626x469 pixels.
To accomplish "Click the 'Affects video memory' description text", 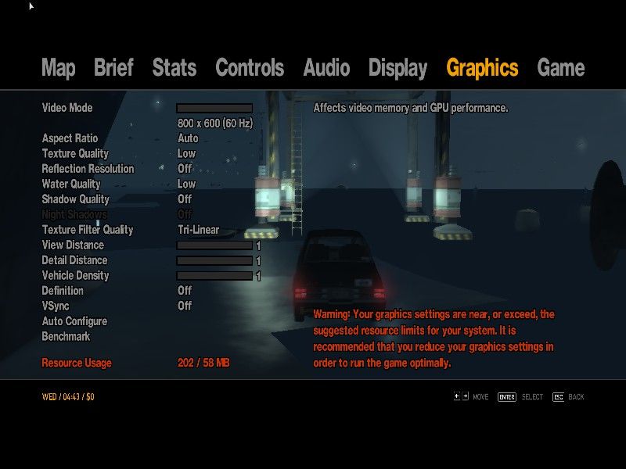I will pos(411,108).
